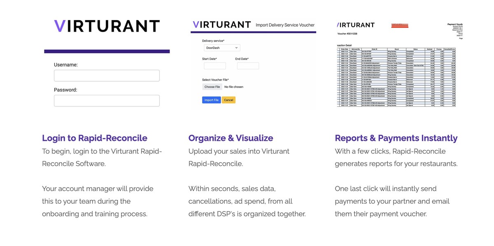Click the 'One last click will instantly send' paragraph
The height and width of the screenshot is (246, 494).
click(x=392, y=201)
